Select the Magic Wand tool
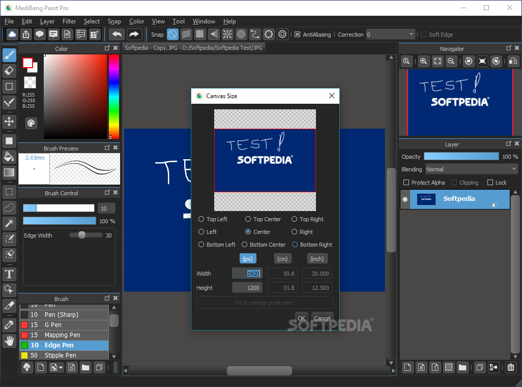 9,223
